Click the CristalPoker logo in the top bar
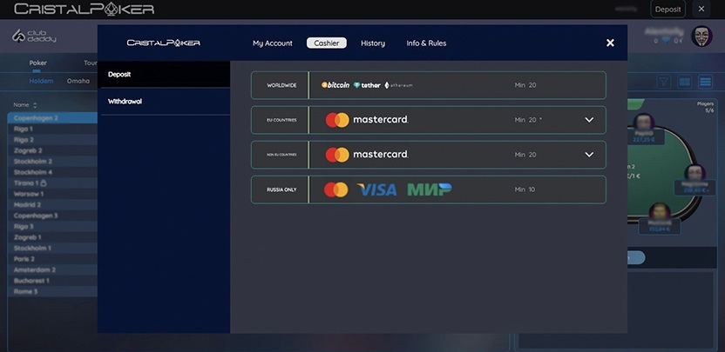Viewport: 725px width, 352px height. (x=85, y=9)
